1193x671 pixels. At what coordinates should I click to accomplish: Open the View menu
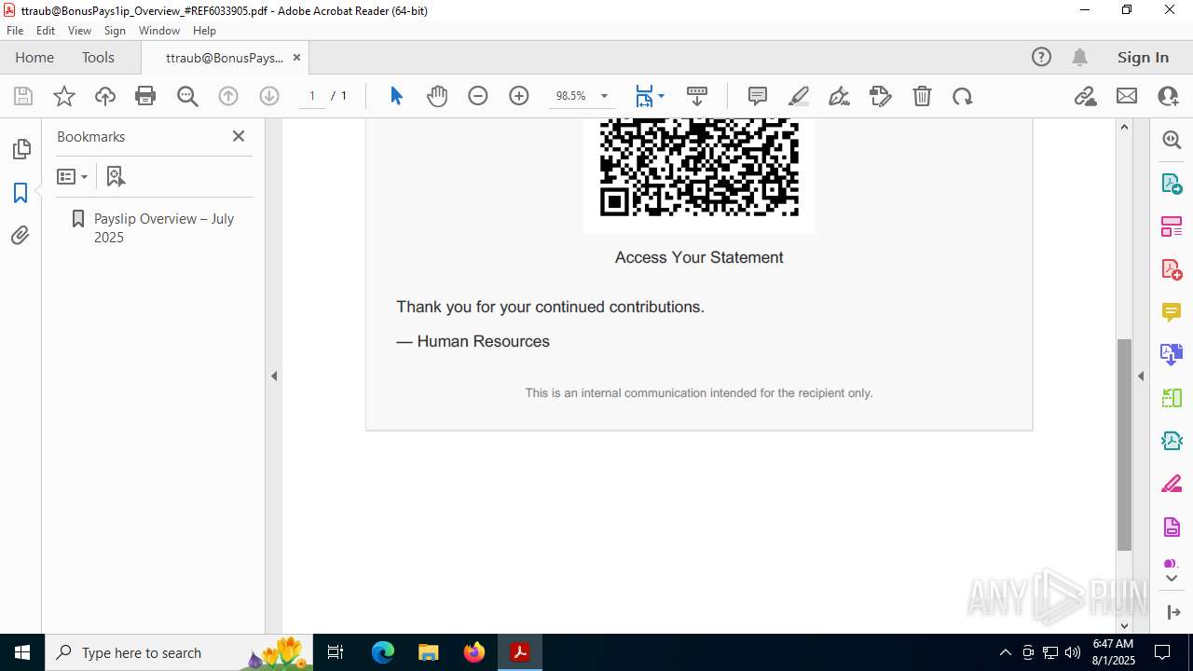coord(80,31)
